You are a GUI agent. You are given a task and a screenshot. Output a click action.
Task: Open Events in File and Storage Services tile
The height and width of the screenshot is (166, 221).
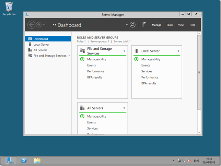point(92,66)
